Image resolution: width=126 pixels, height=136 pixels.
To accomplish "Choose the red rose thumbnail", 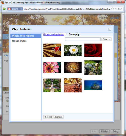I will 93,50.
